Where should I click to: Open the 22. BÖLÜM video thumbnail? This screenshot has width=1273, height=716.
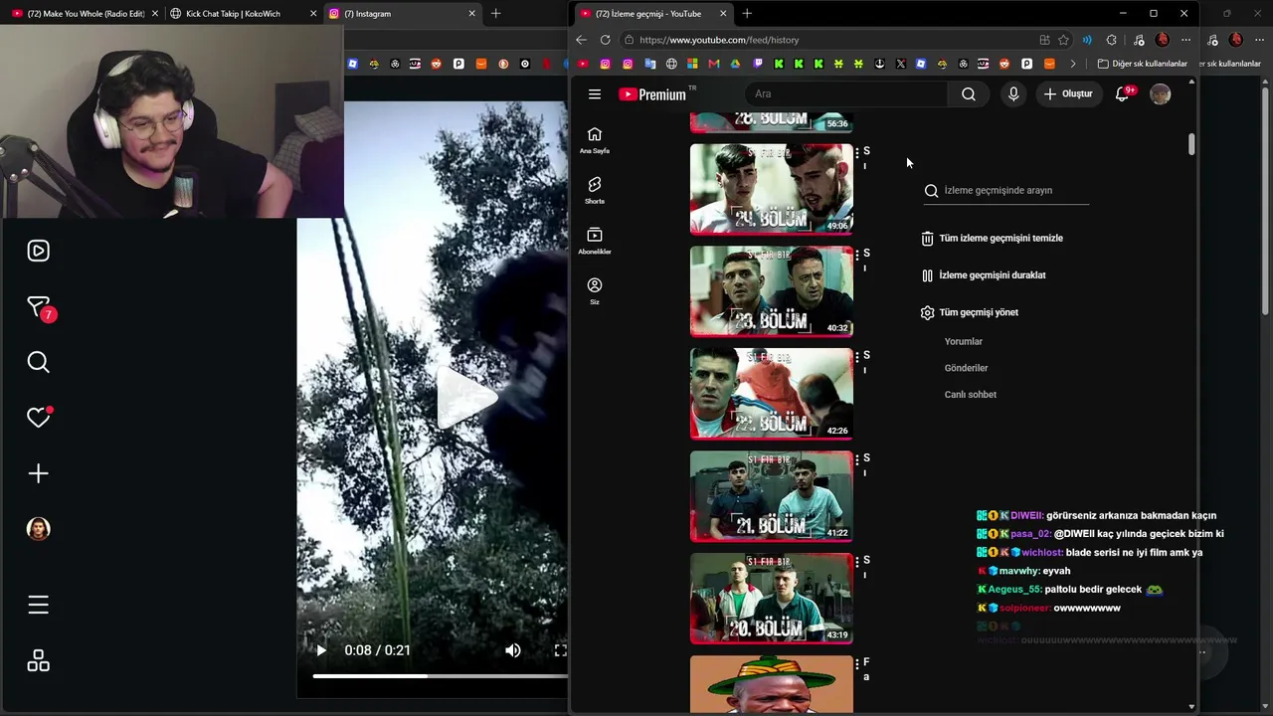[x=772, y=395]
